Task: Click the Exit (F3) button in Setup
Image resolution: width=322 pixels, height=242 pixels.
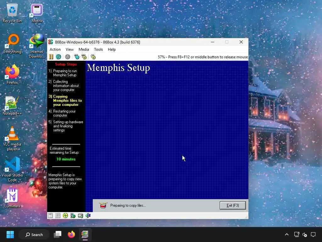Action: (x=233, y=205)
